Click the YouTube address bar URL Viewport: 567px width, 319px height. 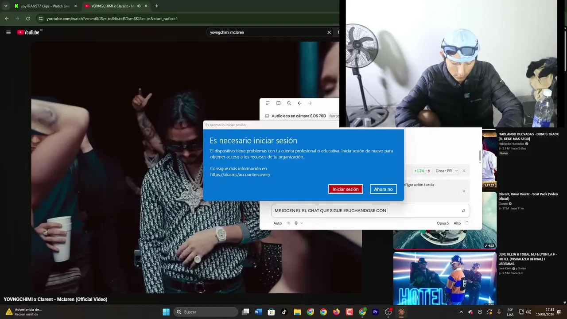pos(112,19)
